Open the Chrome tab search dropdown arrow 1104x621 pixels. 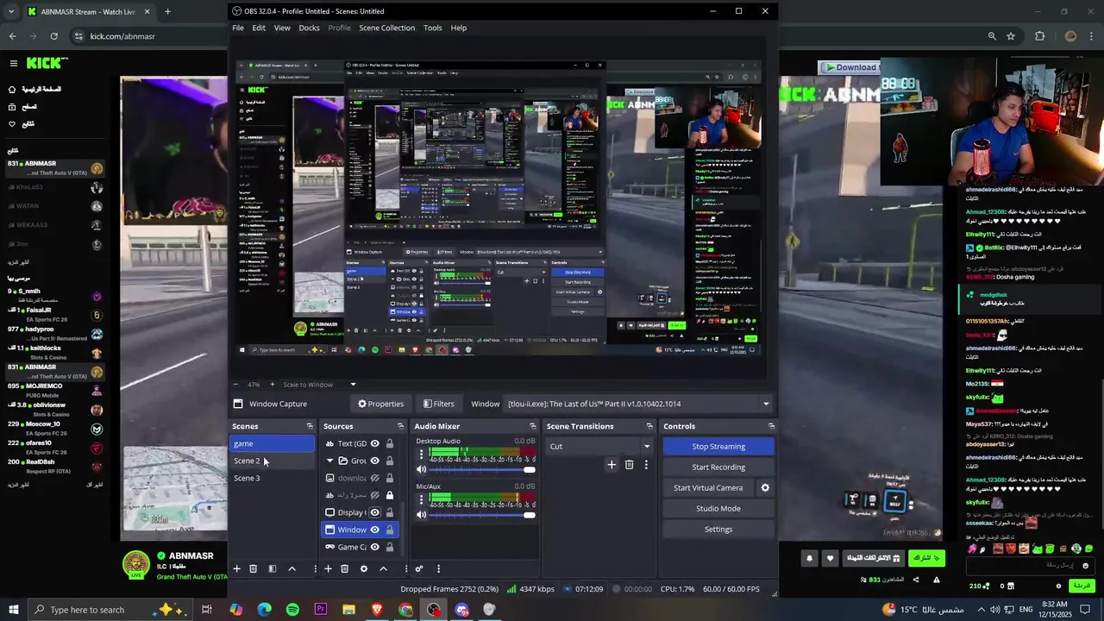(x=11, y=11)
